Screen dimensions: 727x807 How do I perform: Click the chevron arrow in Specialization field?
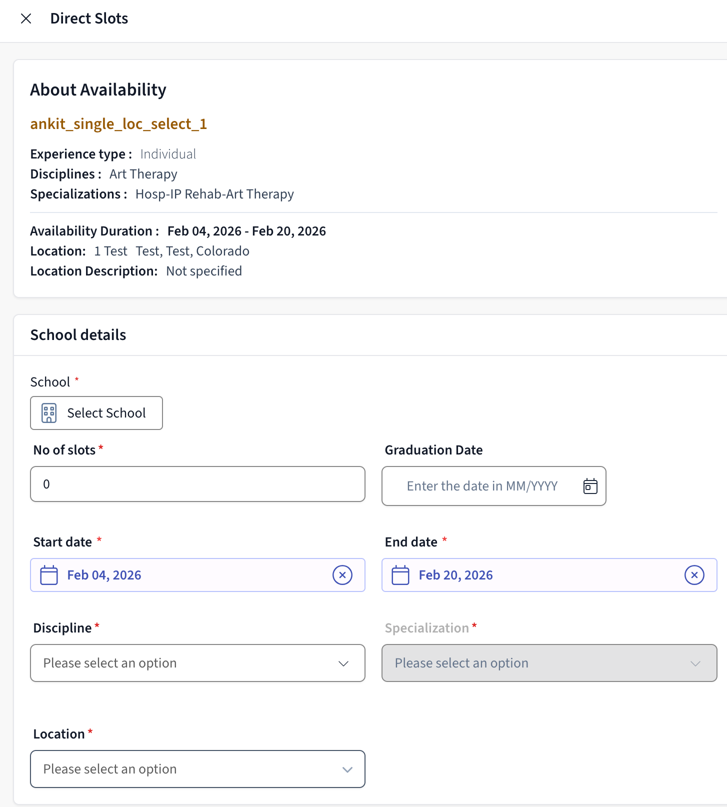[x=695, y=663]
